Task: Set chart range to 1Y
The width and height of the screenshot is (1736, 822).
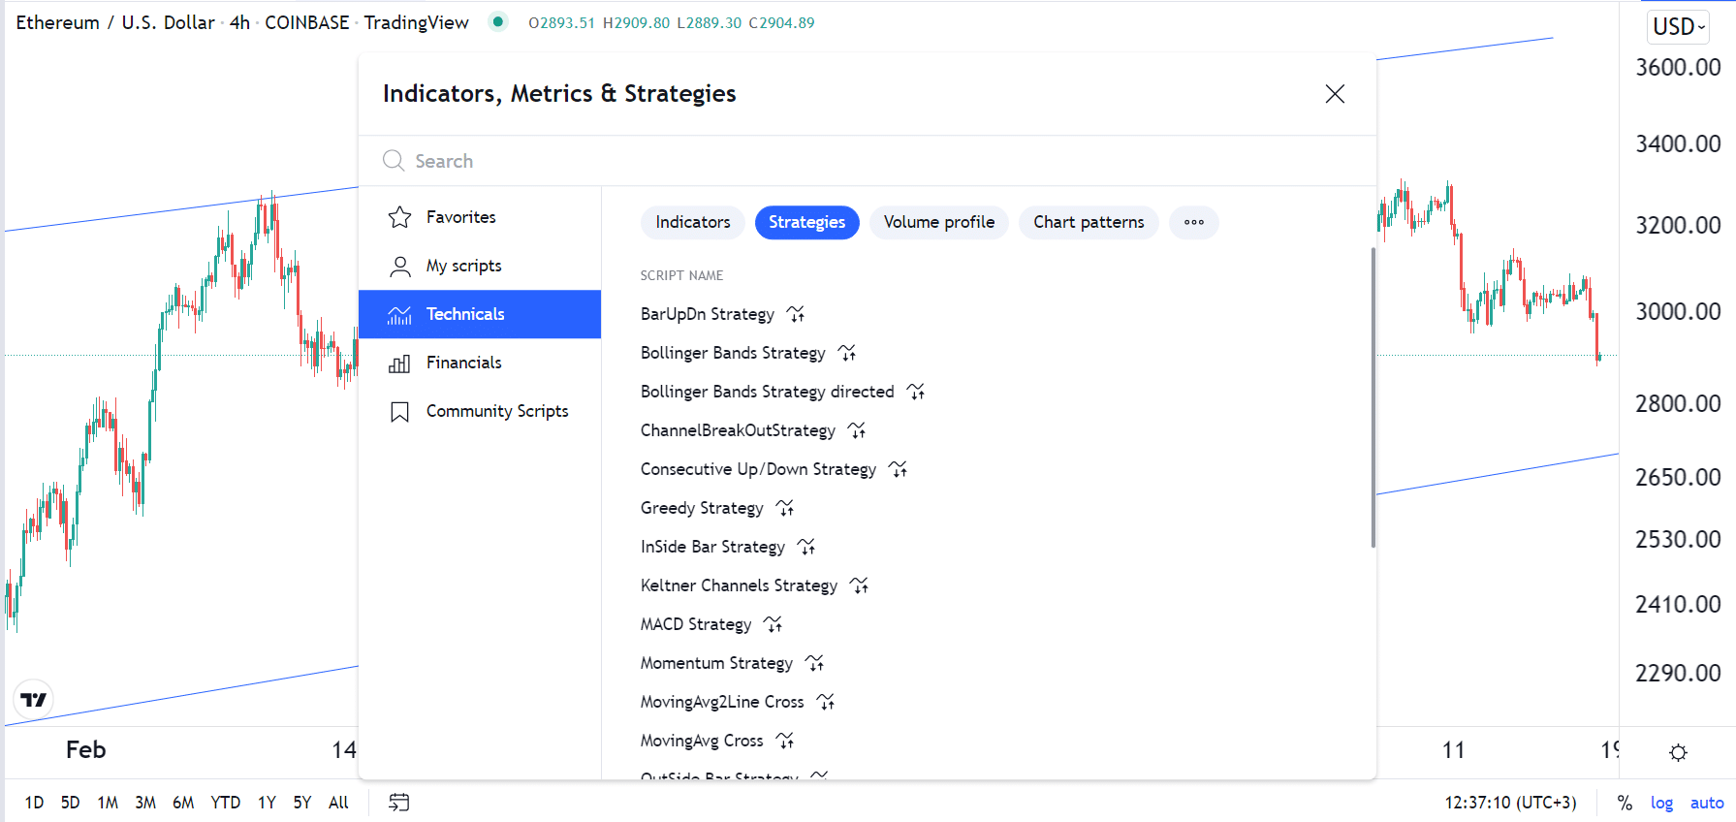Action: (267, 803)
